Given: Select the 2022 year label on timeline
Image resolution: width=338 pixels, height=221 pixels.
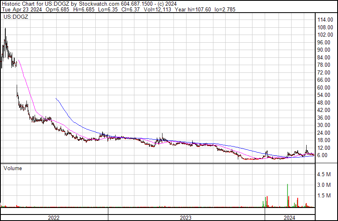Looking at the screenshot, I should click(x=54, y=217).
